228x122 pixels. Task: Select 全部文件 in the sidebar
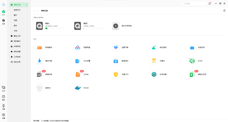(x=17, y=10)
